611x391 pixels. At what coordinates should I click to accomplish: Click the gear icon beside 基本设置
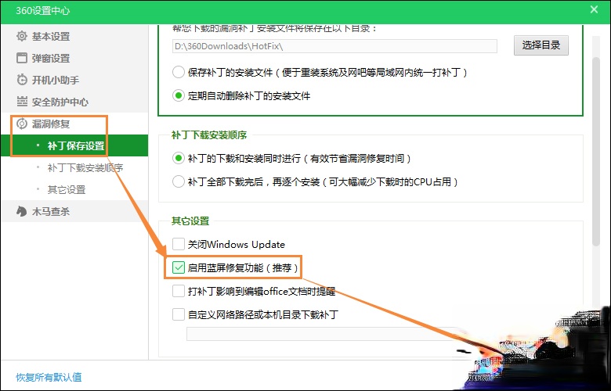pos(22,36)
